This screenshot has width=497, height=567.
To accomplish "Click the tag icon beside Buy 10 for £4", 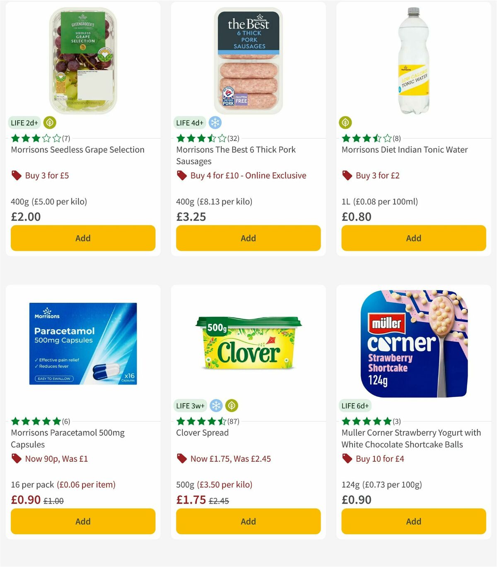I will click(x=346, y=458).
